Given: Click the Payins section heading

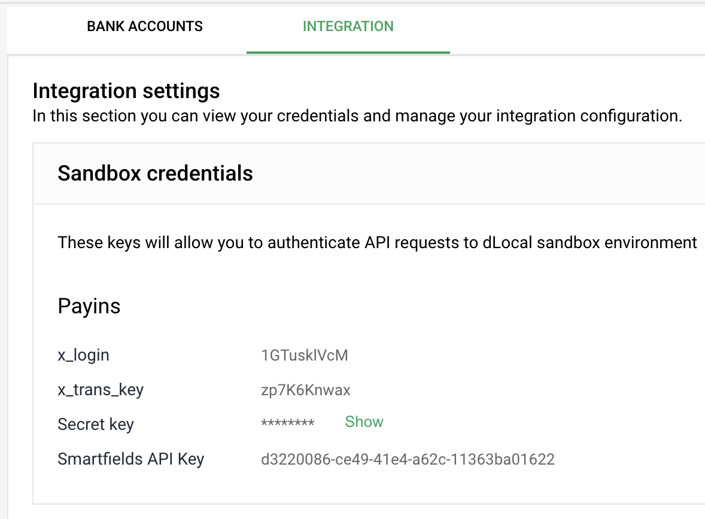Looking at the screenshot, I should tap(89, 306).
